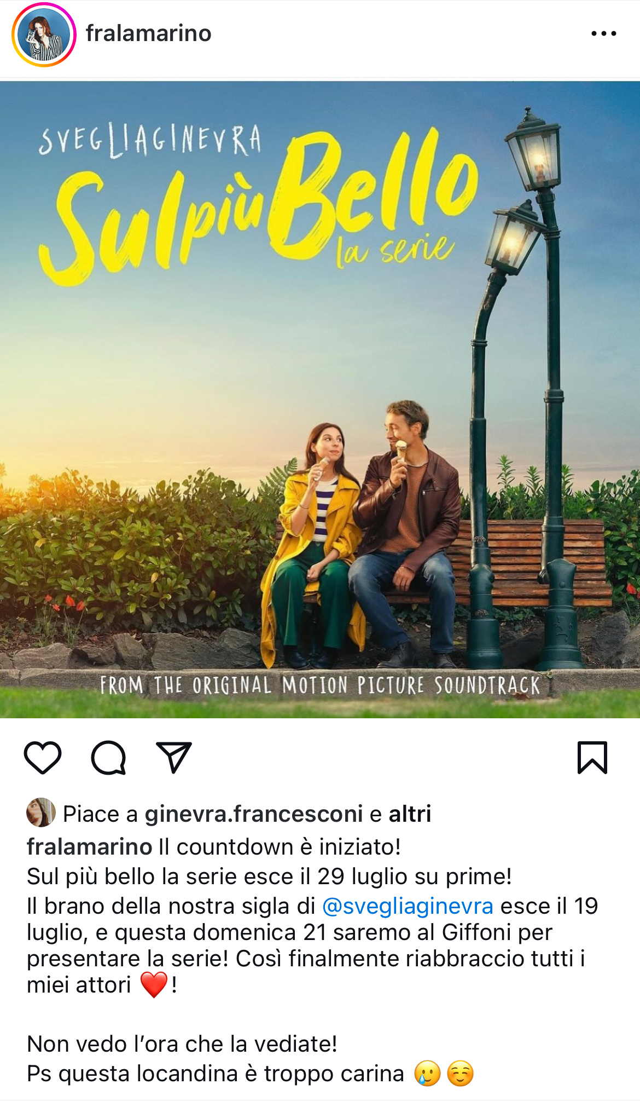This screenshot has height=1107, width=640.
Task: View fralamarino's story via profile picture
Action: pyautogui.click(x=44, y=34)
